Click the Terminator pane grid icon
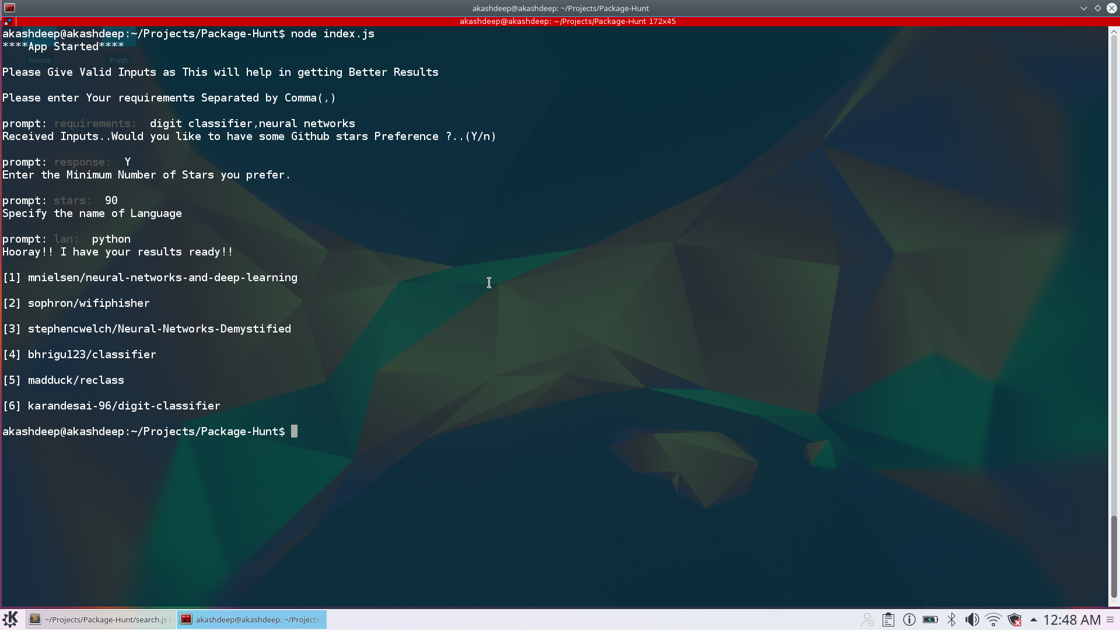The height and width of the screenshot is (630, 1120). pos(8,21)
